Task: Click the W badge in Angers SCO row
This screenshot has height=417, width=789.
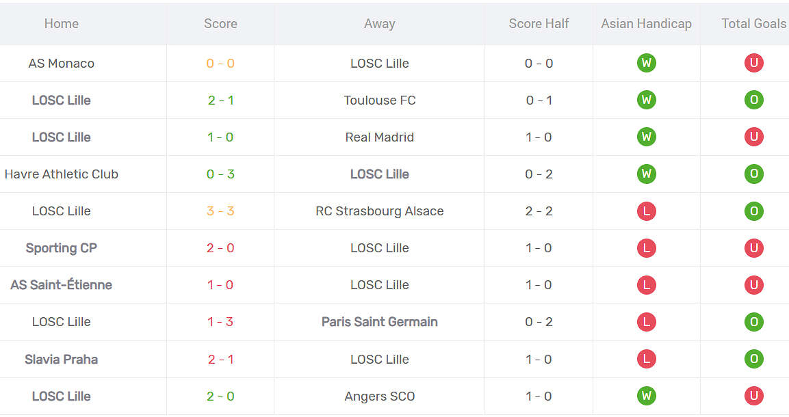Action: (646, 396)
